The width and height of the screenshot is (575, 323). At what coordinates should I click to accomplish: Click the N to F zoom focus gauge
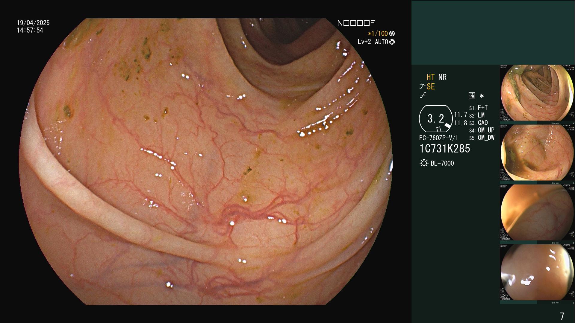[x=356, y=23]
